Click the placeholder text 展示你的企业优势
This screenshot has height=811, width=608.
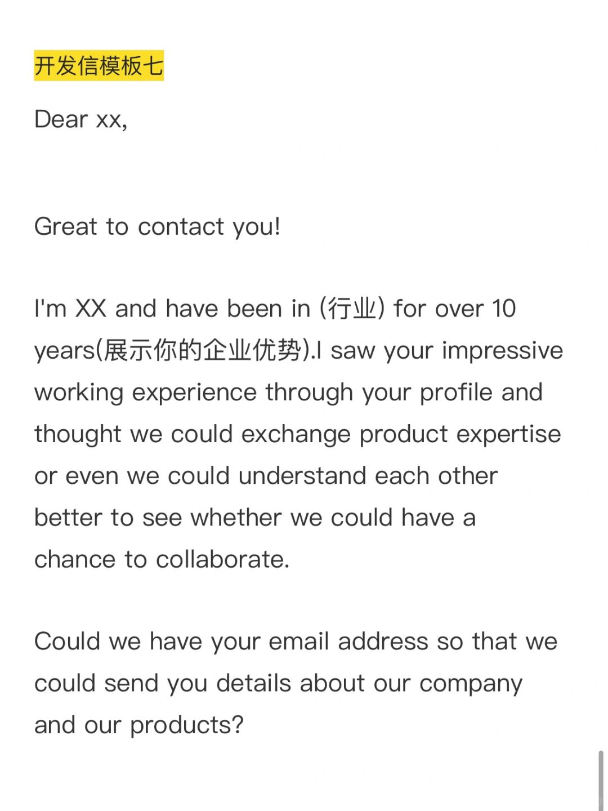[x=203, y=350]
